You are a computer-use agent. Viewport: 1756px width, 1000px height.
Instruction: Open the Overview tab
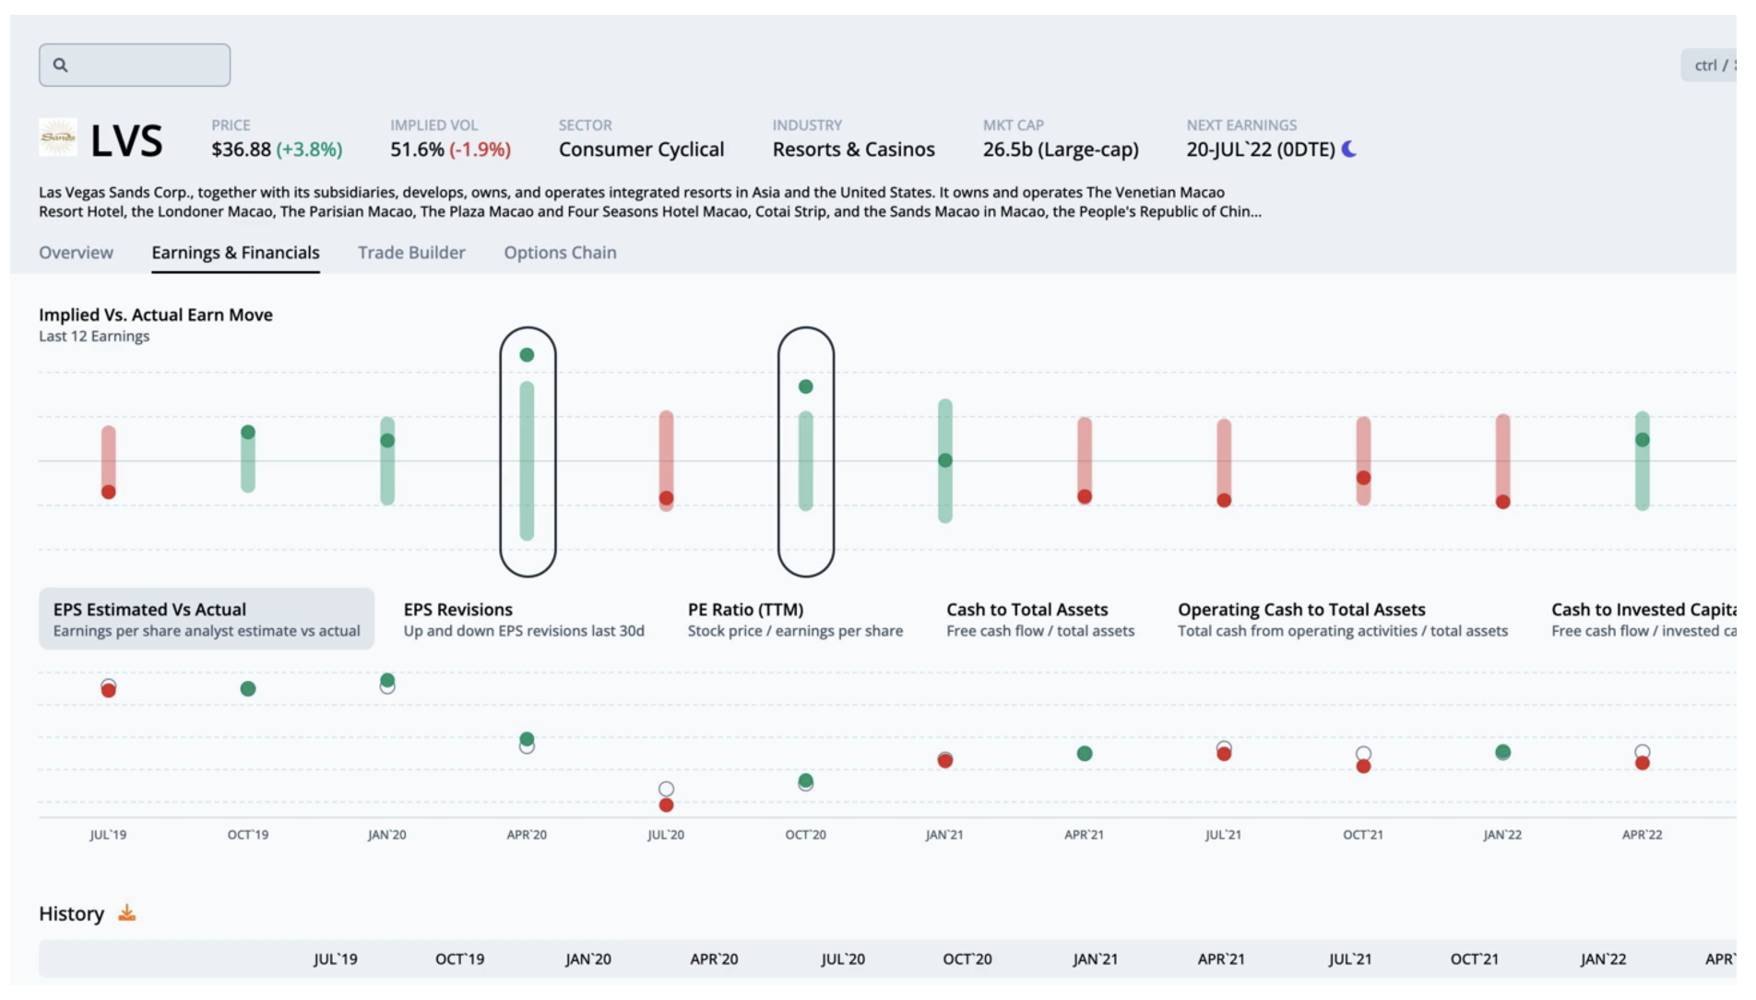[76, 253]
